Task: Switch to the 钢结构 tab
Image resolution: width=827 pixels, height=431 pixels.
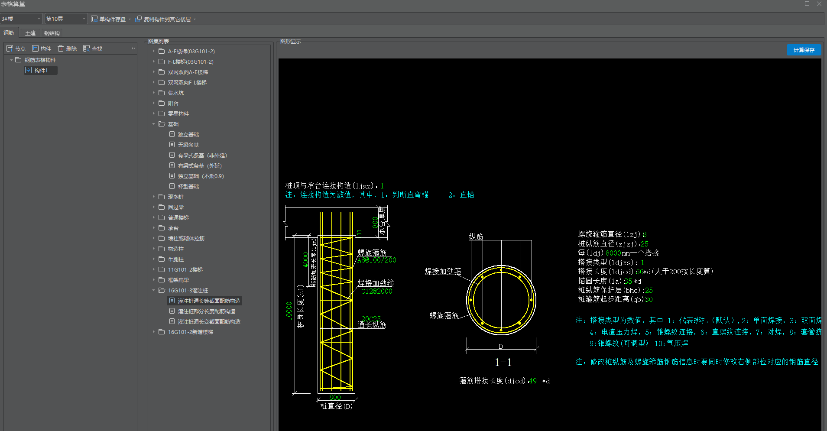Action: coord(52,33)
